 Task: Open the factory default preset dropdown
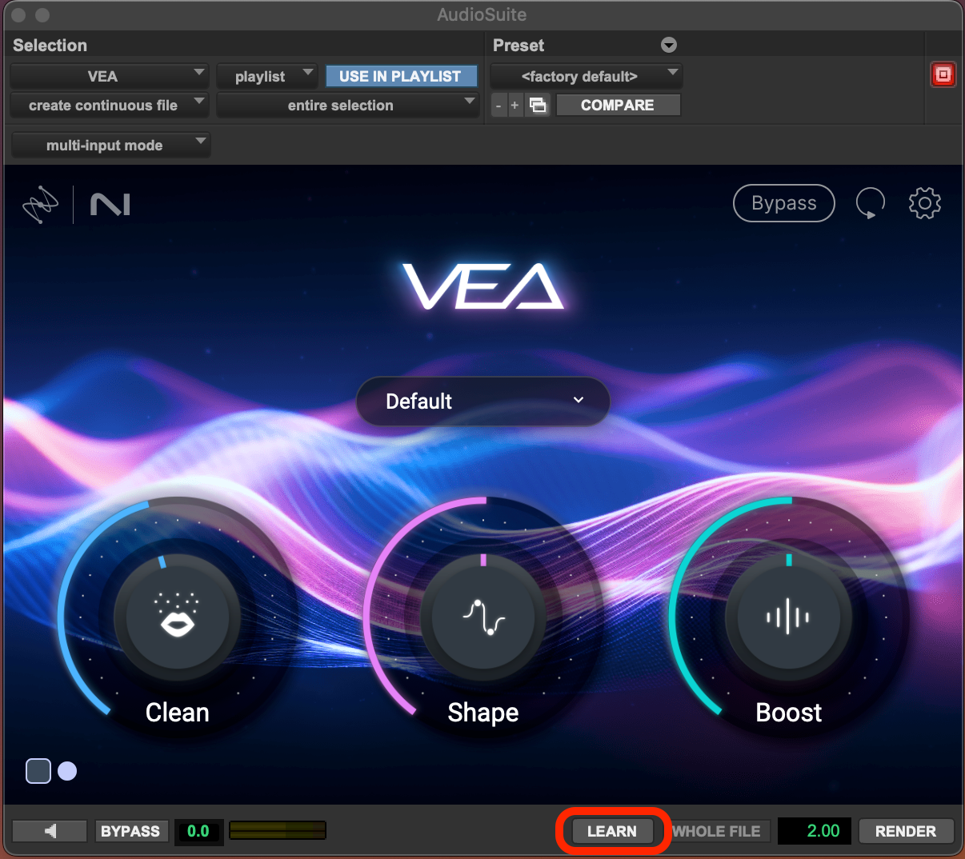point(586,76)
